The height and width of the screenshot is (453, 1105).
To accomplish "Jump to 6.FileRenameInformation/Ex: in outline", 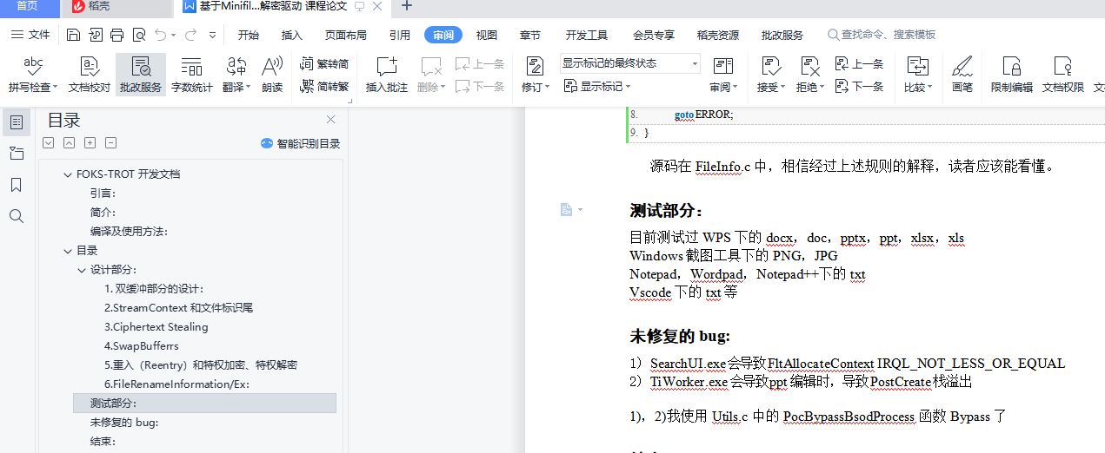I will click(176, 384).
